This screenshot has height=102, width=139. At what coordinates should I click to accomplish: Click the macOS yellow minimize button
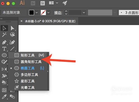tap(8, 4)
